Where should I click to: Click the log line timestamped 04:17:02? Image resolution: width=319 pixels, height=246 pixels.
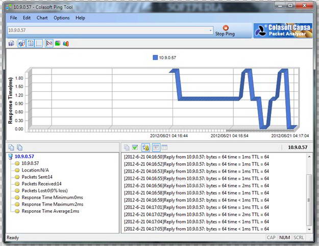(197, 214)
